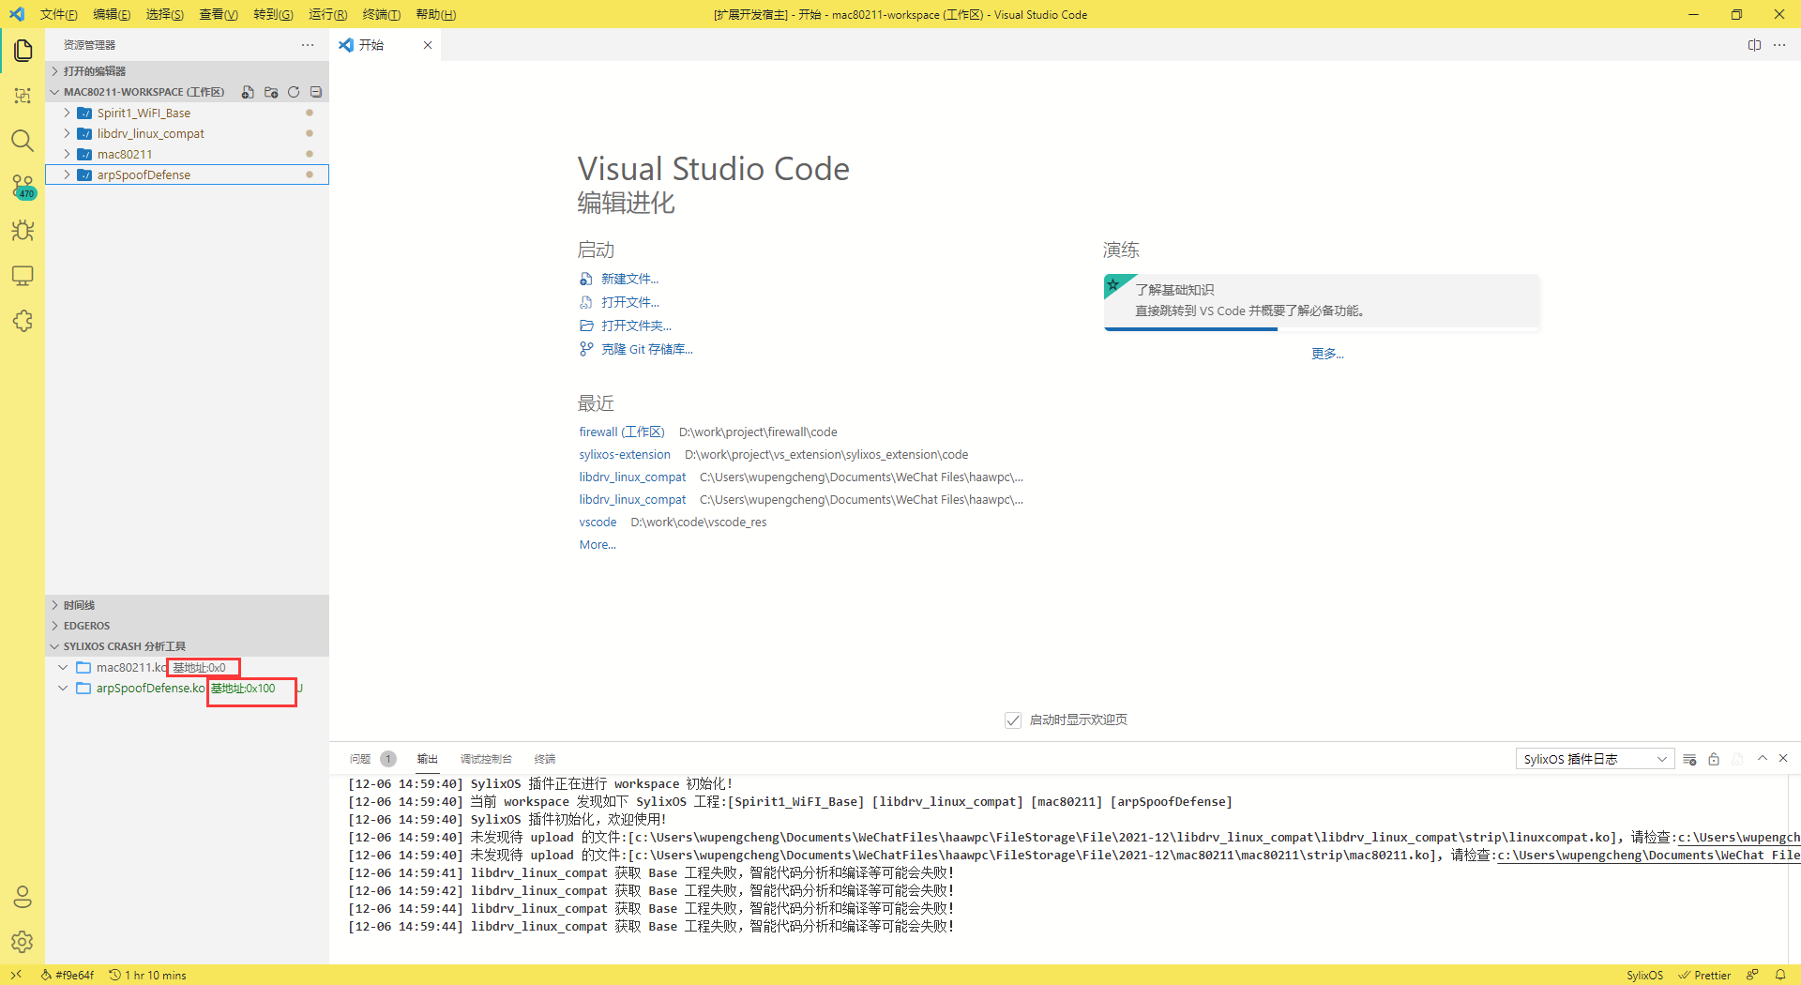The height and width of the screenshot is (985, 1801).
Task: Open the Search view magnifier icon
Action: pyautogui.click(x=23, y=141)
